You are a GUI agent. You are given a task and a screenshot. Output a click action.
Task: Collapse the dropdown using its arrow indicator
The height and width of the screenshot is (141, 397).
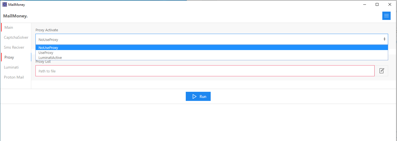[x=385, y=39]
